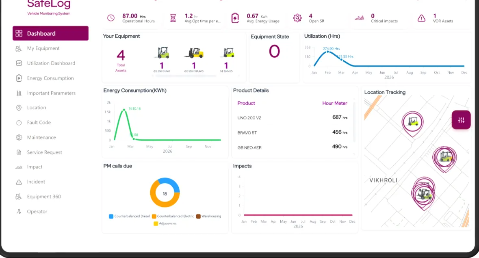Image resolution: width=479 pixels, height=258 pixels.
Task: Click the 456 hrs hour meter value
Action: tap(340, 132)
